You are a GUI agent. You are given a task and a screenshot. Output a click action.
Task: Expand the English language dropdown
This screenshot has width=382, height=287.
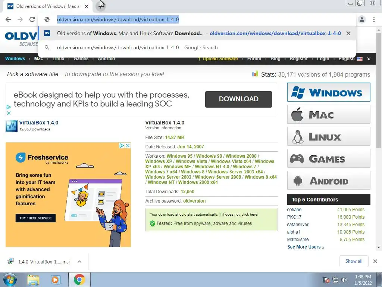coord(369,59)
